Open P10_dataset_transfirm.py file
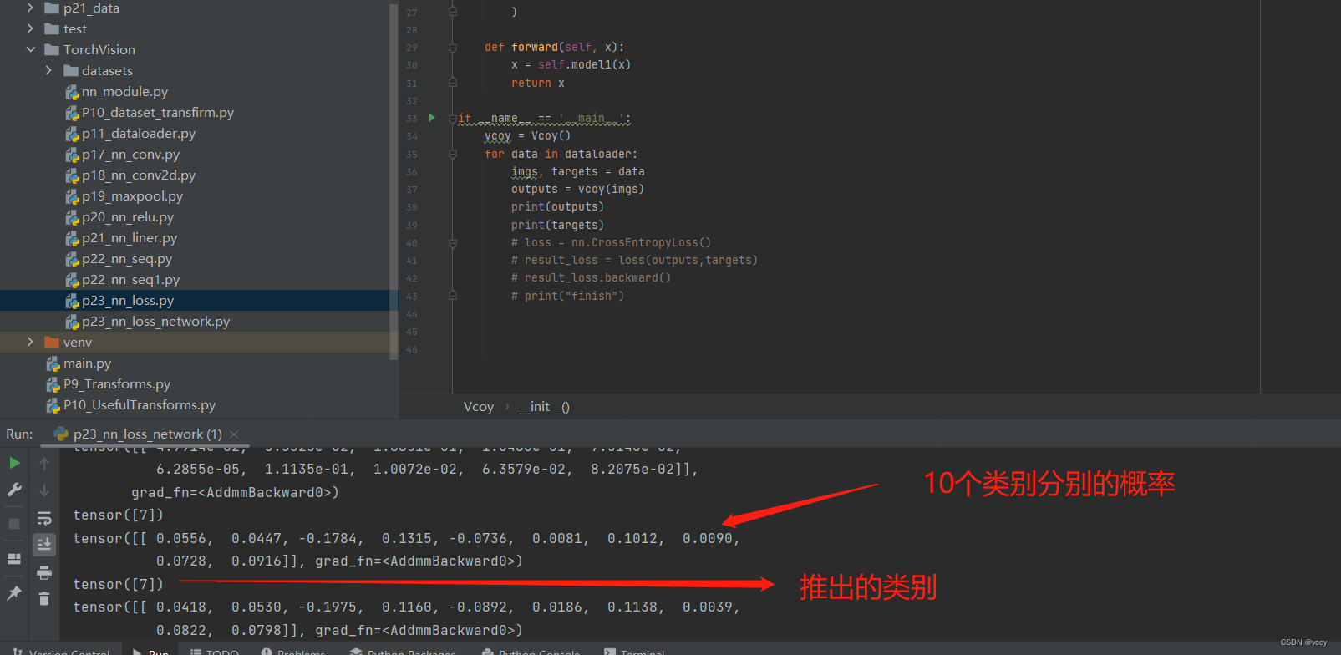 click(x=158, y=112)
